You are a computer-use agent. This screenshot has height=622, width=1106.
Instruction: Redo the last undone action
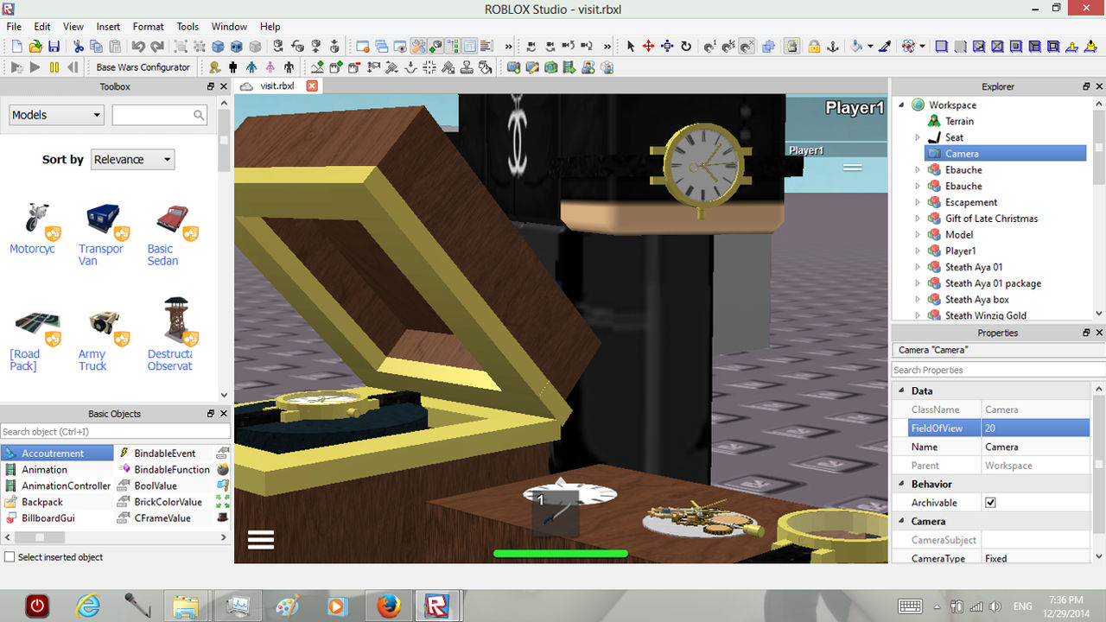[157, 47]
